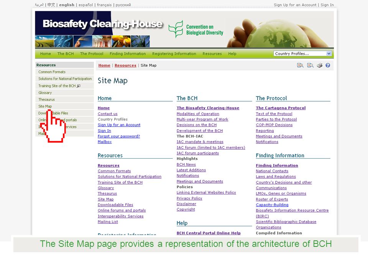The width and height of the screenshot is (368, 276).
Task: Switch language to français
Action: pyautogui.click(x=104, y=5)
